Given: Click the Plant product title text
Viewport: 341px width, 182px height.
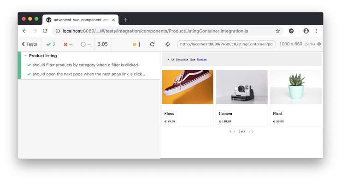Looking at the screenshot, I should (x=277, y=113).
